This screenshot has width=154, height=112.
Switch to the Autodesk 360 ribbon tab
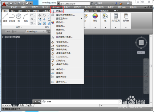click(x=90, y=11)
